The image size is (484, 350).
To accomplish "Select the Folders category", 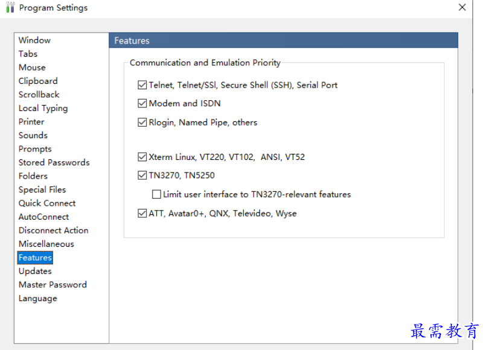I will point(33,176).
